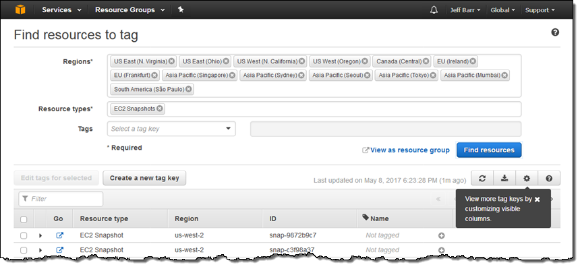Select the snap-9872b9c7 row checkbox
Viewport: 580px width, 267px height.
click(x=24, y=235)
